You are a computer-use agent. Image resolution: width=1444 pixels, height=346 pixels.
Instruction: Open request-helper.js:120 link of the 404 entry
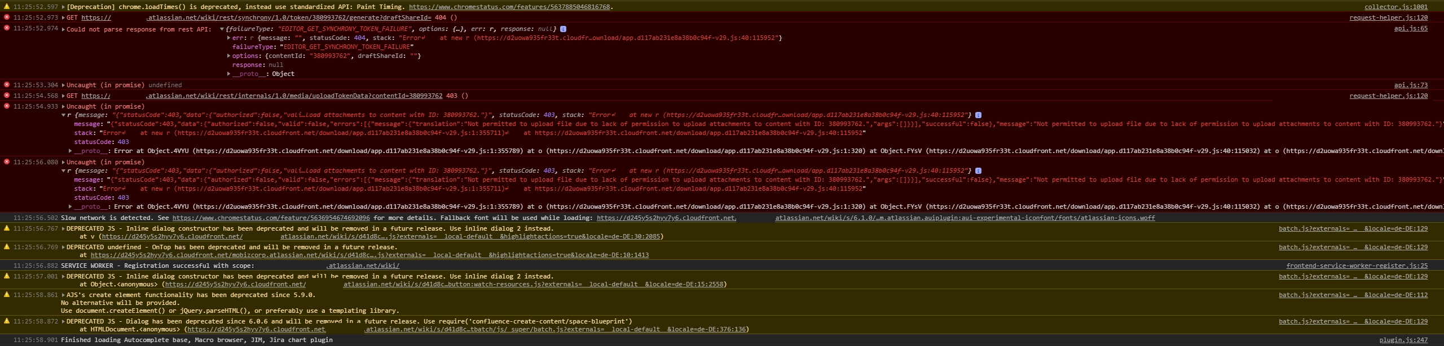click(1389, 17)
